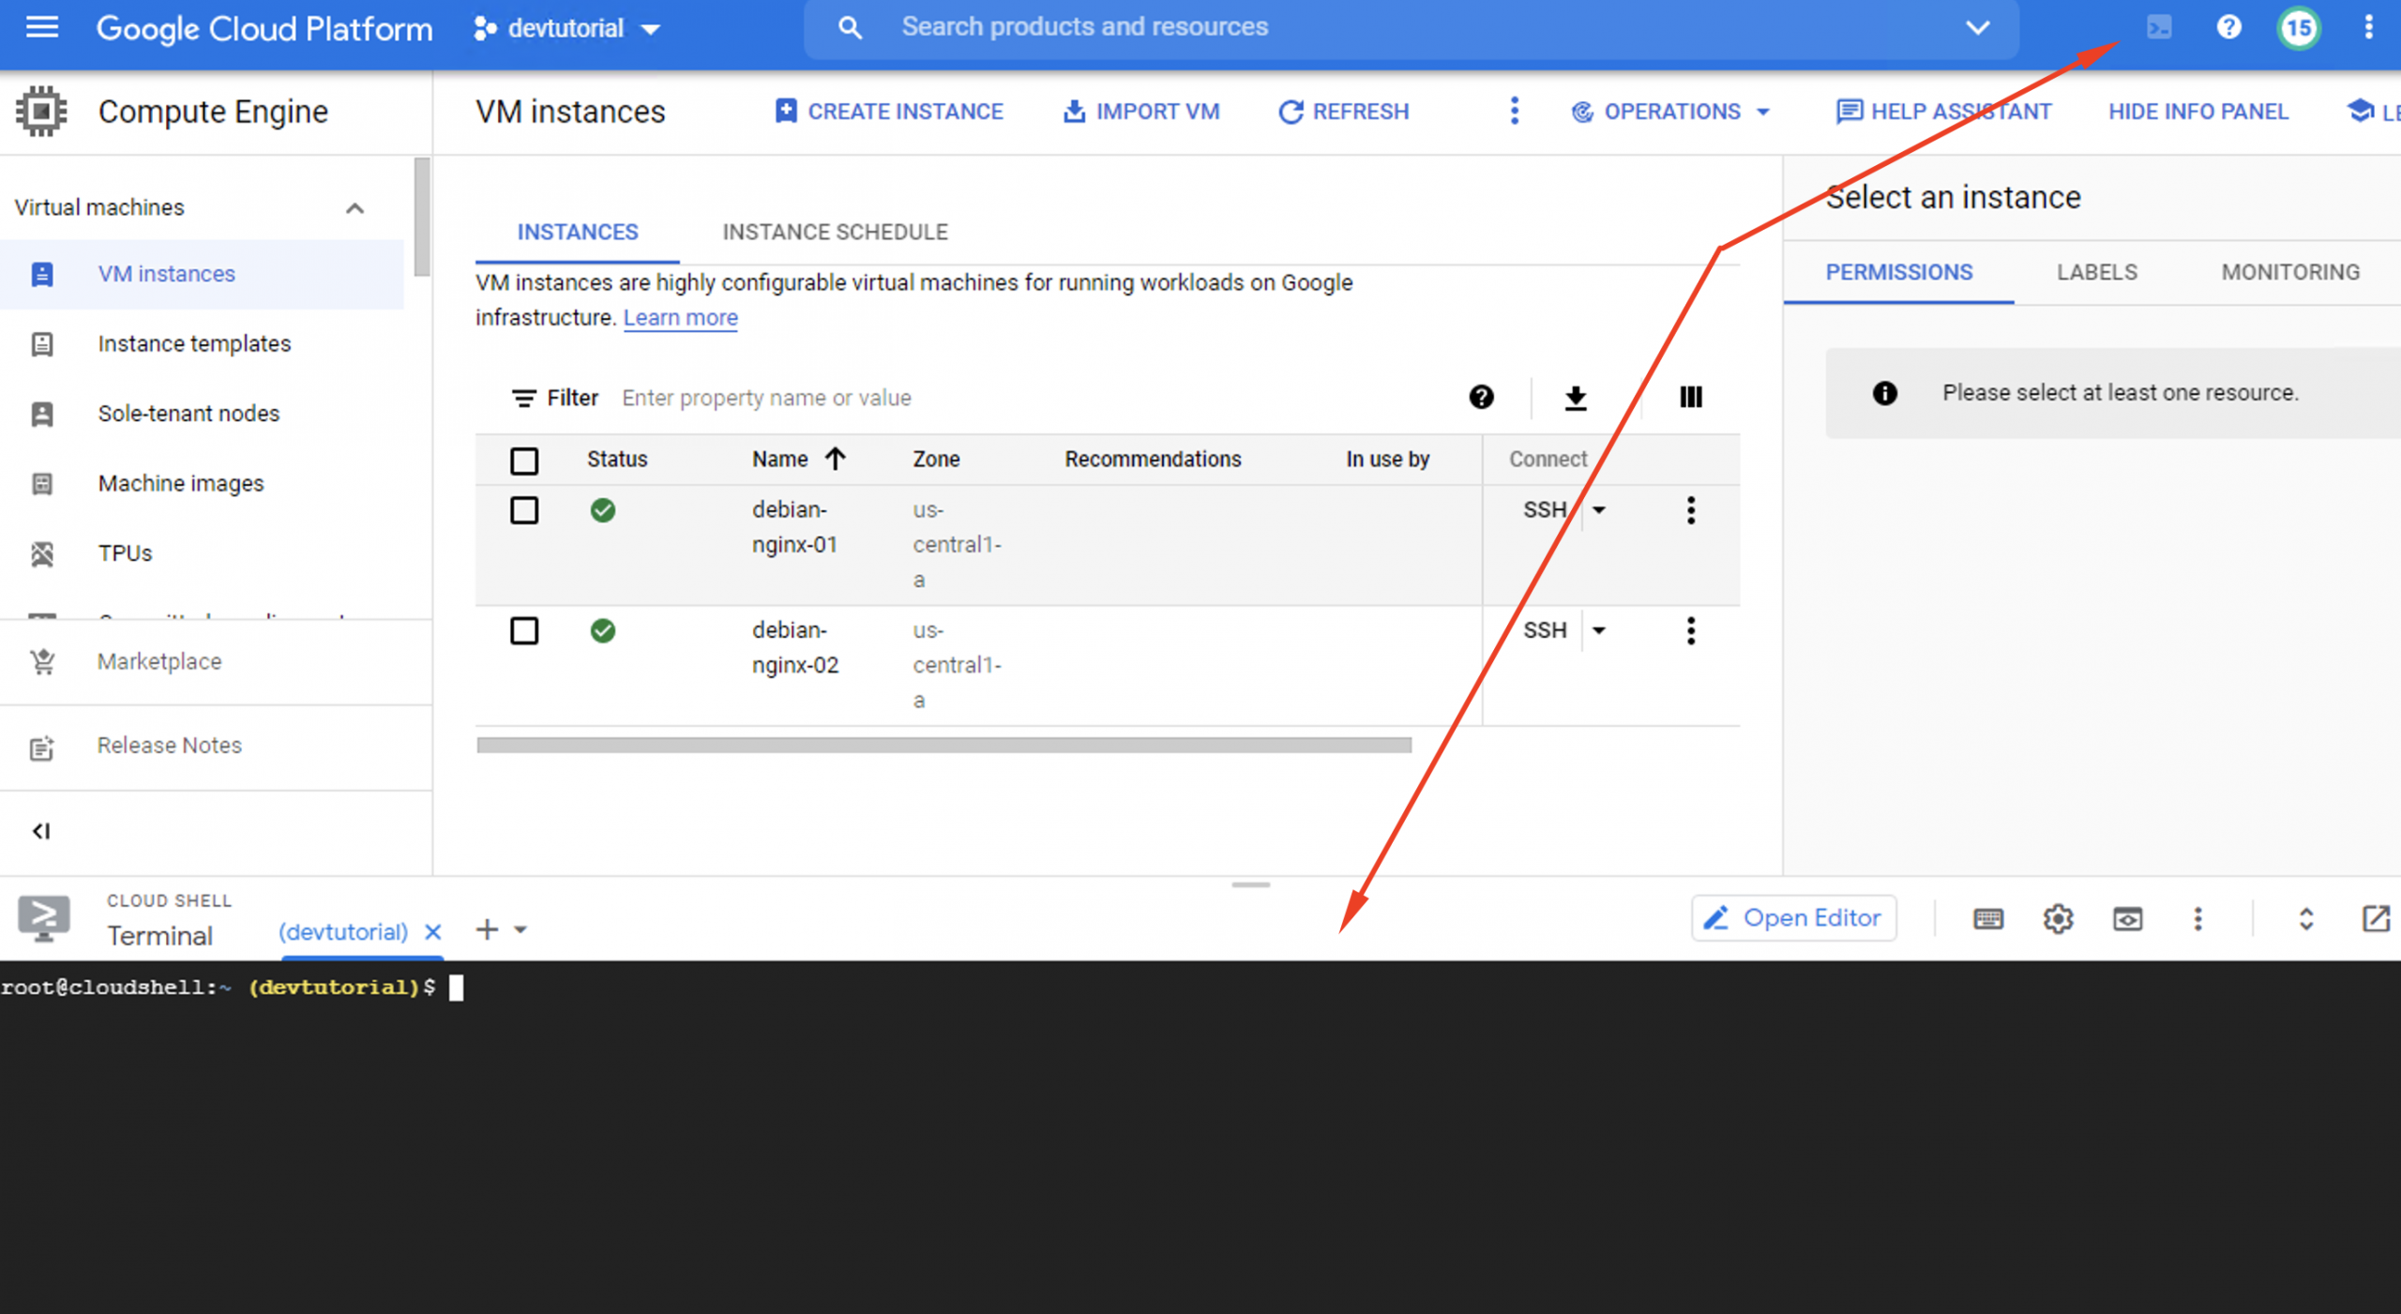
Task: Open filter help question mark icon
Action: (x=1481, y=397)
